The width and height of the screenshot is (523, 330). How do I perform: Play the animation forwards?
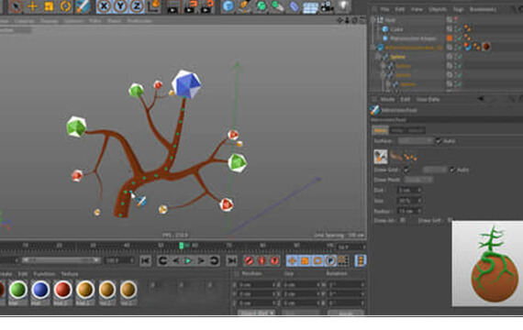click(188, 260)
